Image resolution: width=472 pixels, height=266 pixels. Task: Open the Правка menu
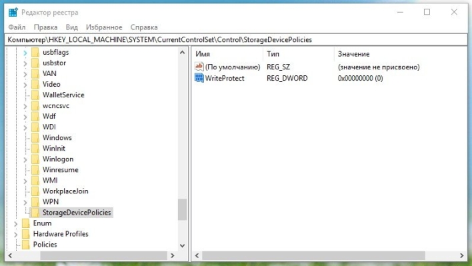[45, 27]
